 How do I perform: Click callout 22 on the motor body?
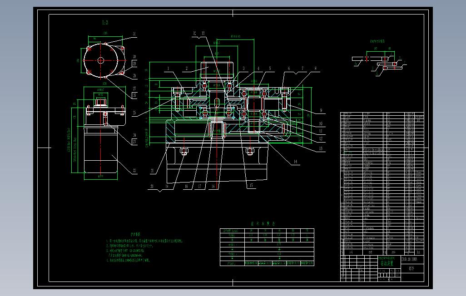(x=134, y=171)
